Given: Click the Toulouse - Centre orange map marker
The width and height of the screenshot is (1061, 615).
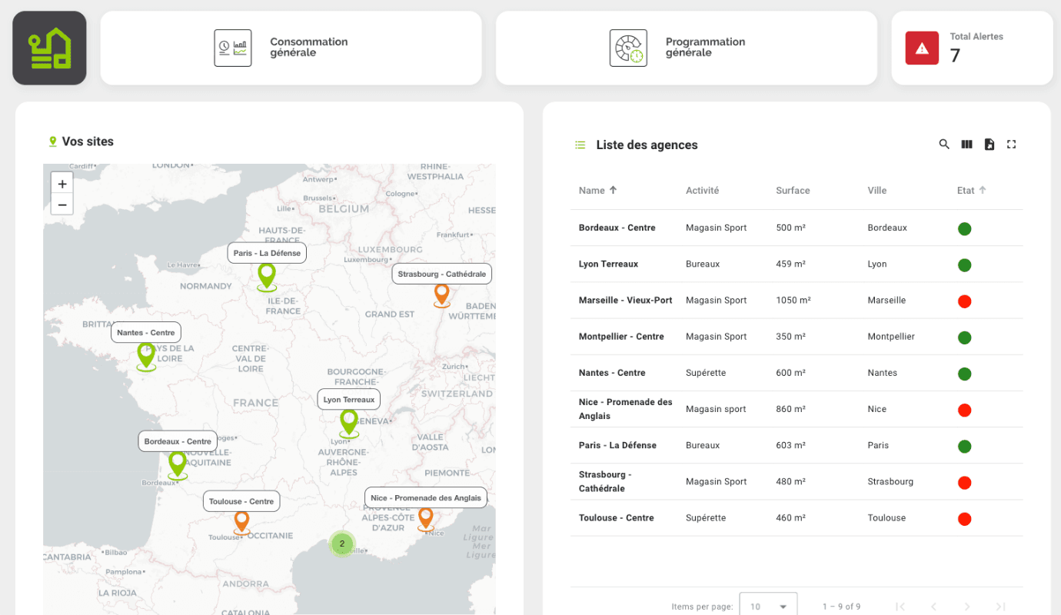Looking at the screenshot, I should (x=241, y=521).
